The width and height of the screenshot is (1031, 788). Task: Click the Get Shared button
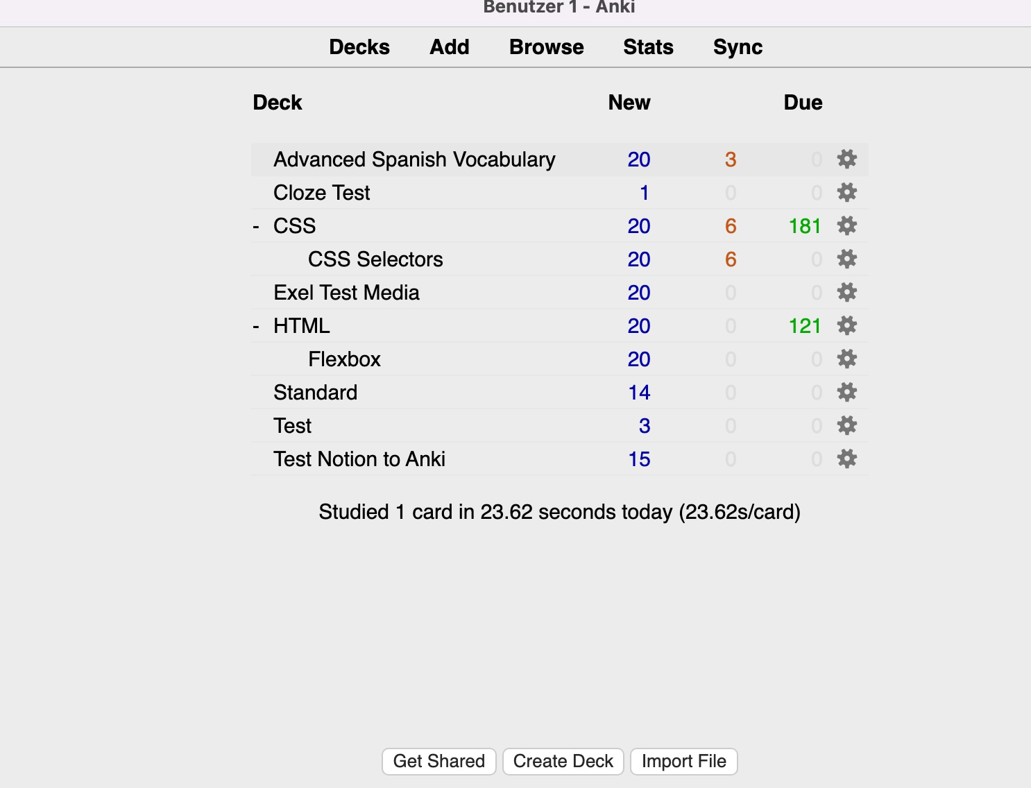pos(438,761)
